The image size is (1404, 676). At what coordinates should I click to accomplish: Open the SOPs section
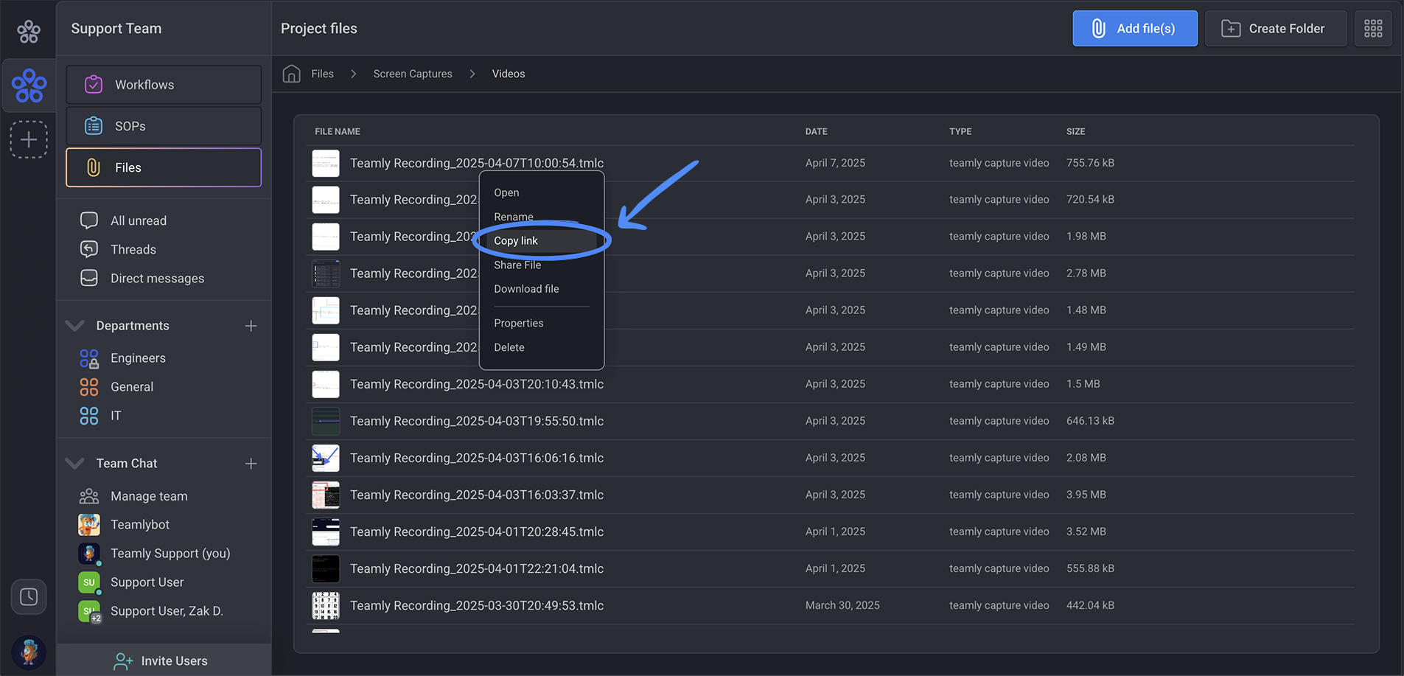164,126
